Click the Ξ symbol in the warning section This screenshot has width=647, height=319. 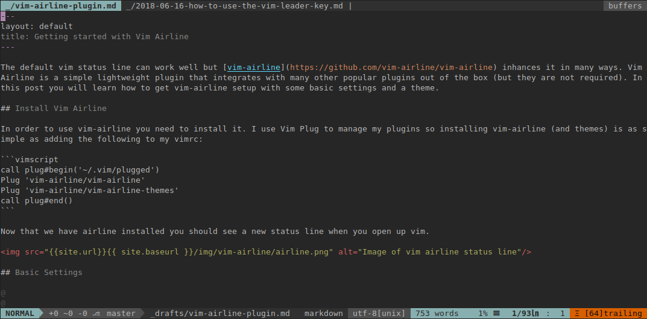(577, 314)
